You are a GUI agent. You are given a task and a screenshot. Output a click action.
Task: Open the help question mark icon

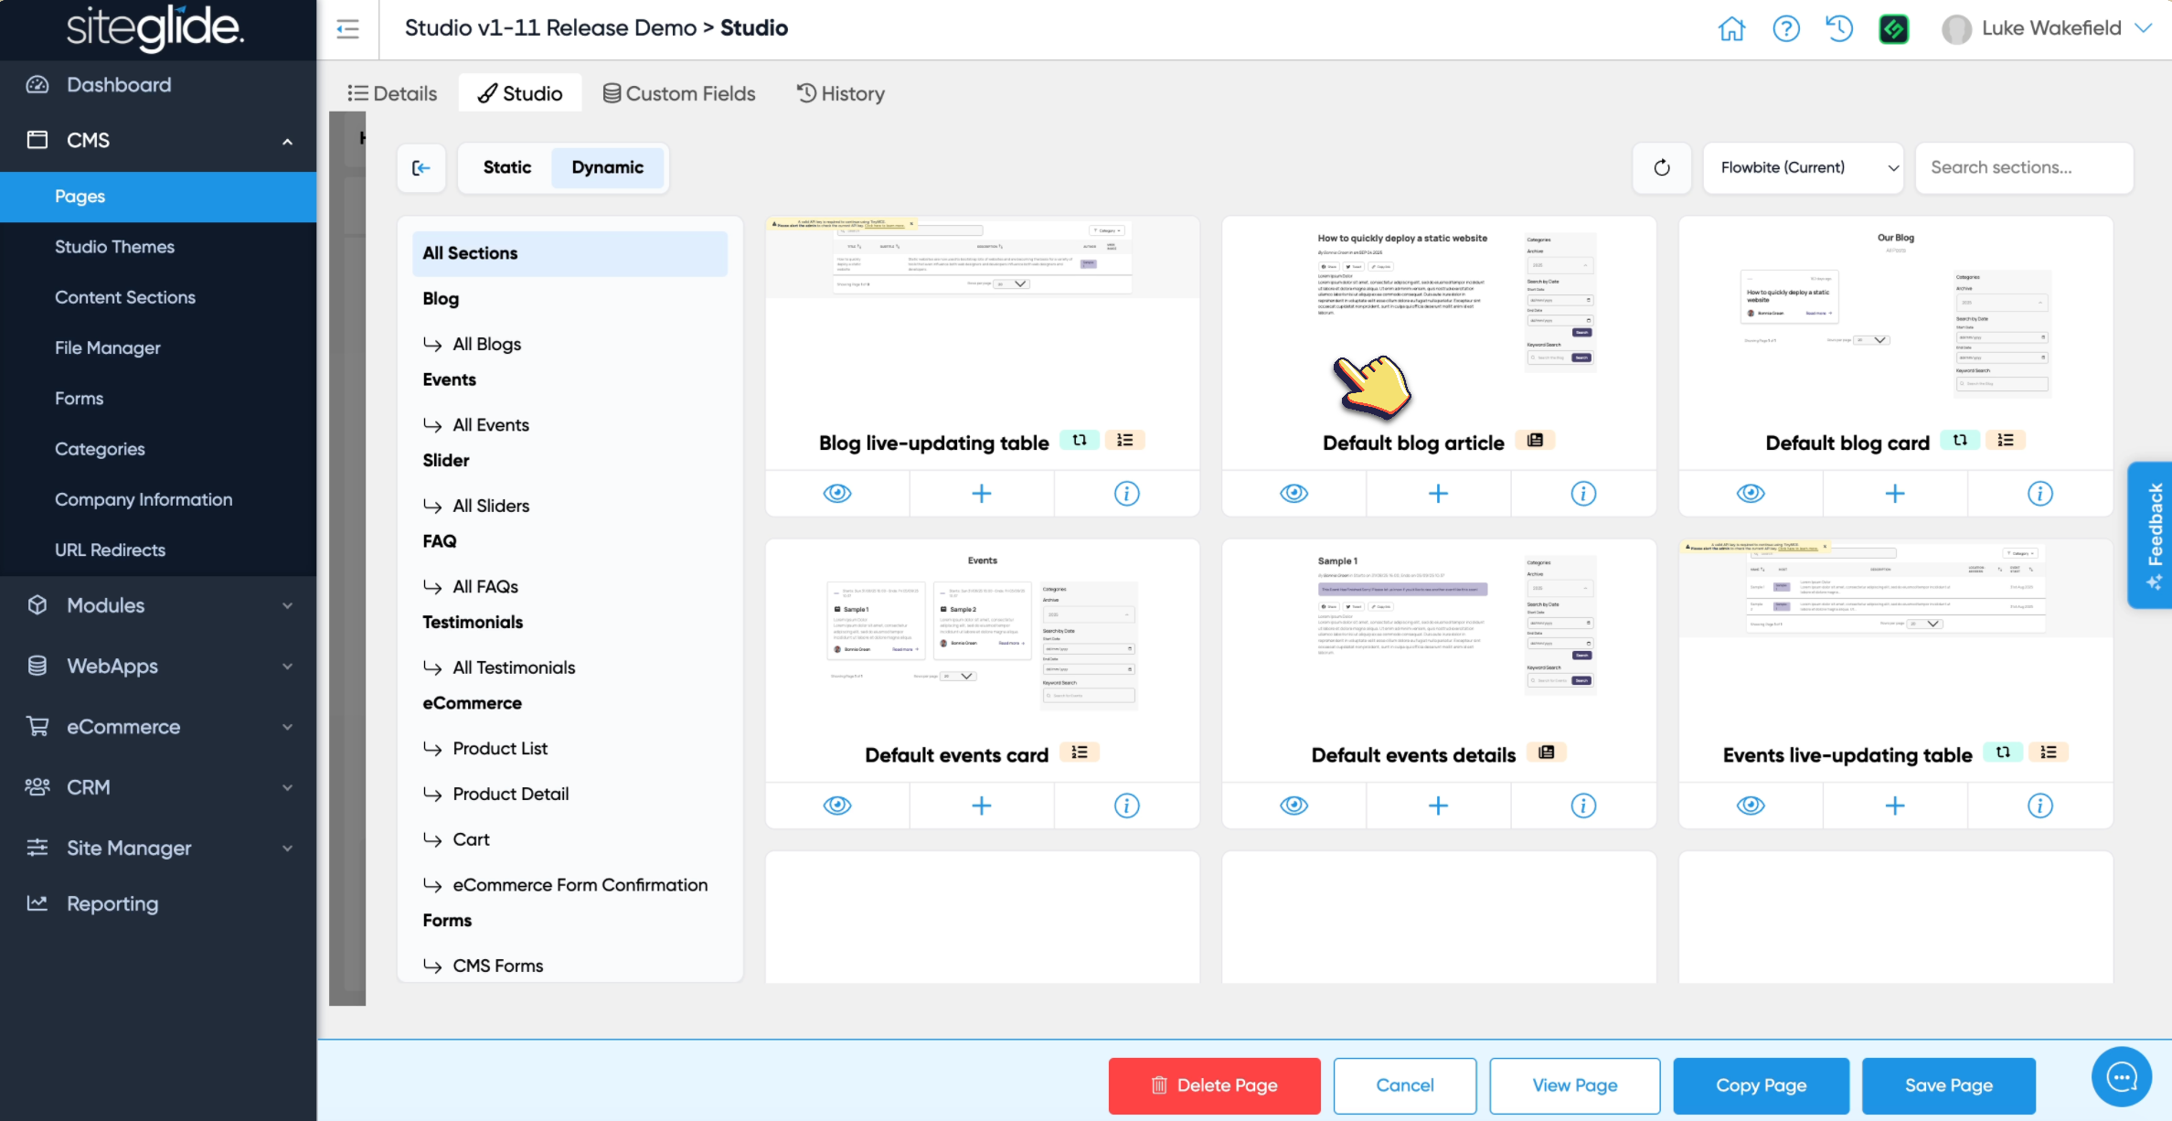(x=1785, y=29)
